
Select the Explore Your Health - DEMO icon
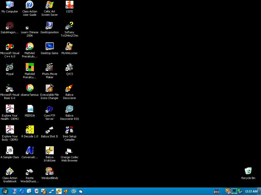click(10, 112)
